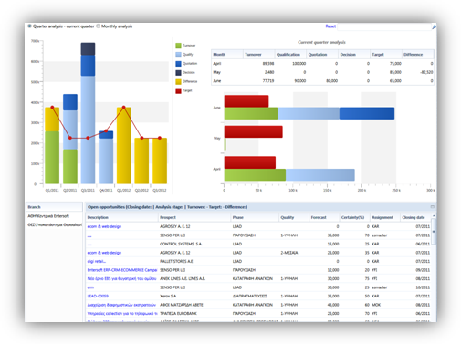Click the -82,520 difference value
Image resolution: width=461 pixels, height=344 pixels.
(426, 72)
